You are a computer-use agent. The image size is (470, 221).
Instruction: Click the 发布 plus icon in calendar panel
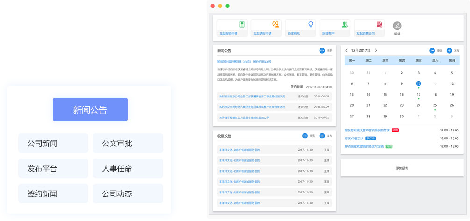point(449,50)
